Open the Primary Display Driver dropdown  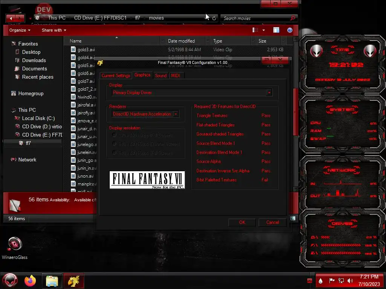(x=269, y=93)
